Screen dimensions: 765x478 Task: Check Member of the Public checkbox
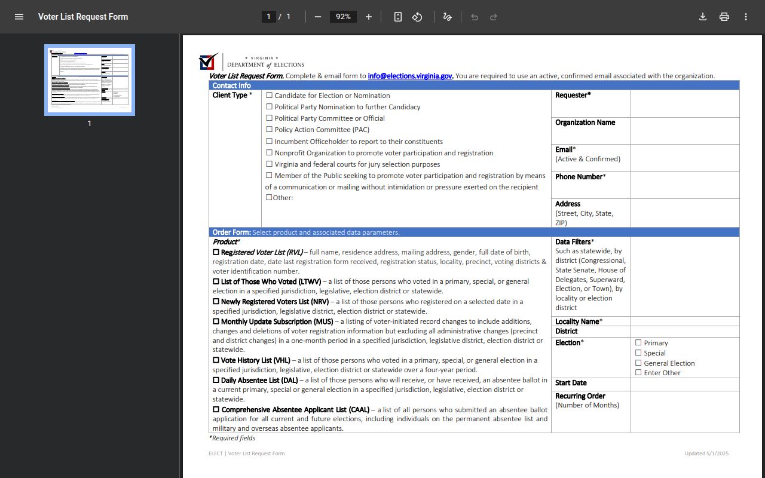[x=270, y=175]
